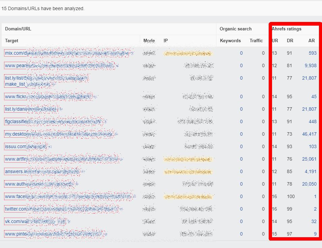This screenshot has height=248, width=322.
Task: Open the answers.i target link
Action: coord(45,172)
